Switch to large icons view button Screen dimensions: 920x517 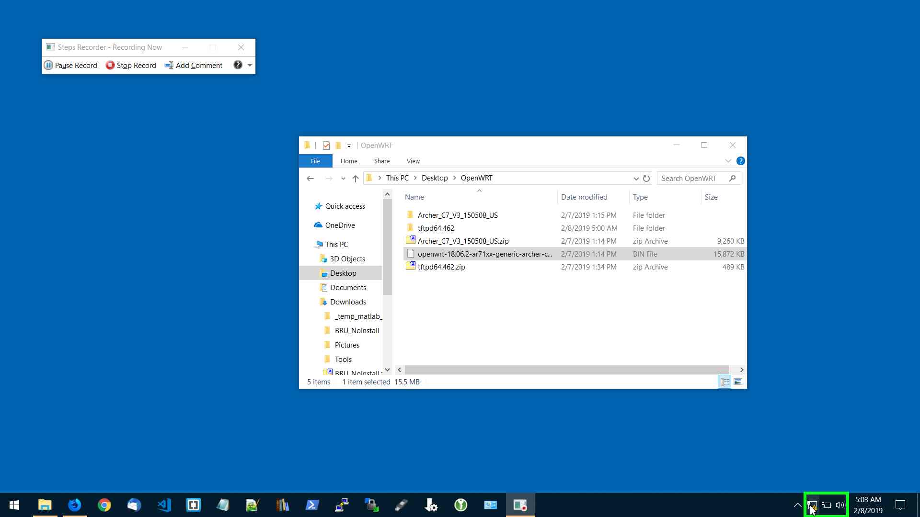coord(738,382)
